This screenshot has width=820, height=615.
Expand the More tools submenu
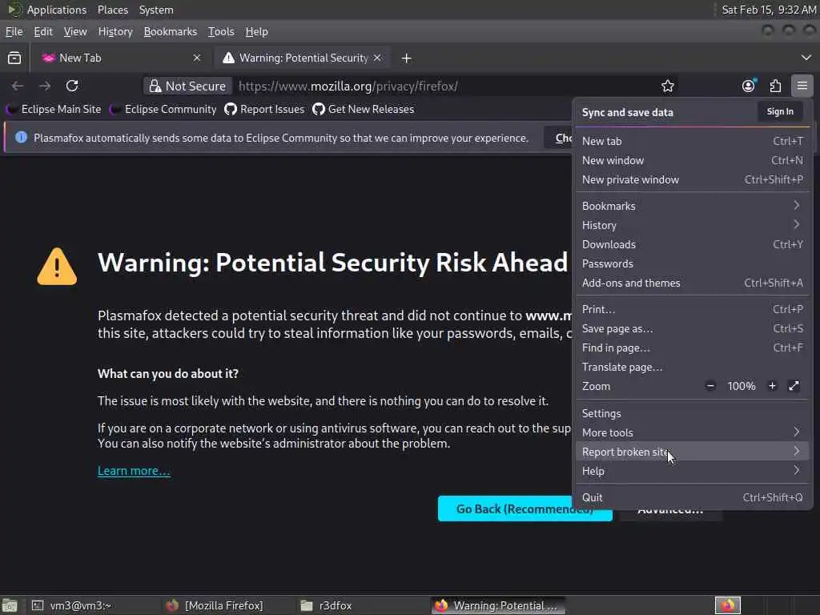tap(692, 432)
